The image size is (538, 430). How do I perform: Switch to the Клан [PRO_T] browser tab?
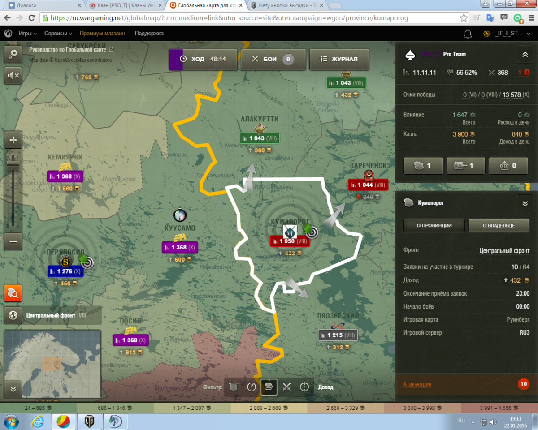point(125,6)
